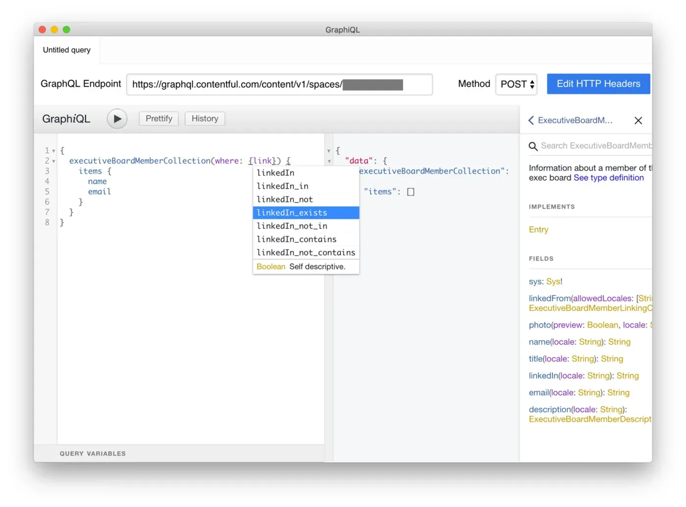
Task: Open the Entry type under IMPLEMENTS
Action: (538, 229)
